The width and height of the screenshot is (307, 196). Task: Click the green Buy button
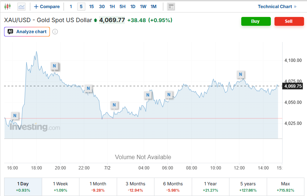(x=256, y=21)
